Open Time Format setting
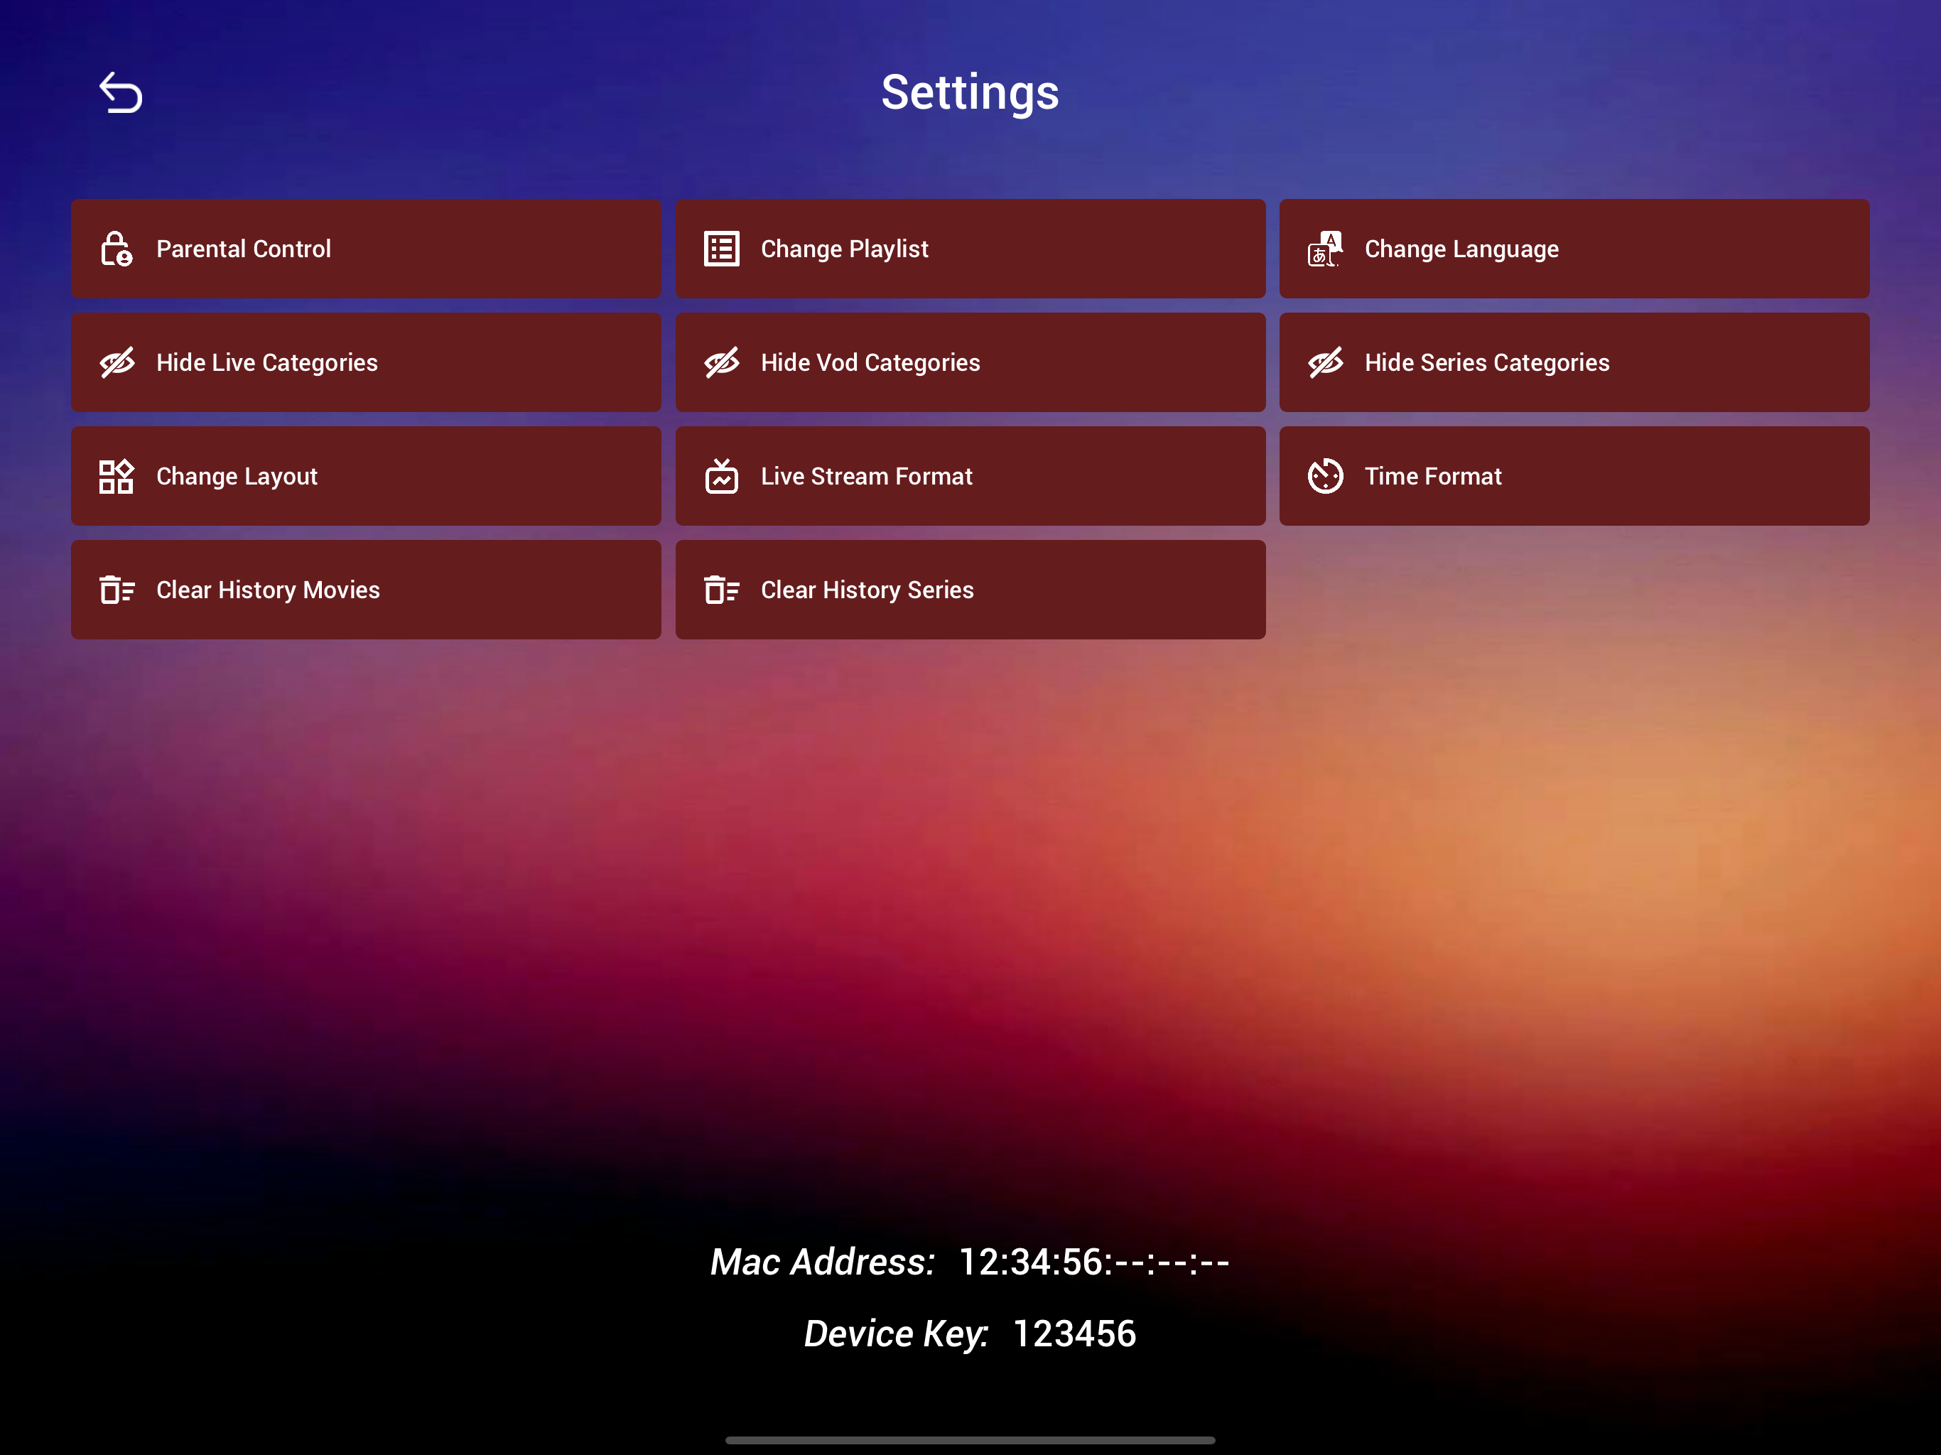This screenshot has height=1455, width=1941. click(1574, 477)
